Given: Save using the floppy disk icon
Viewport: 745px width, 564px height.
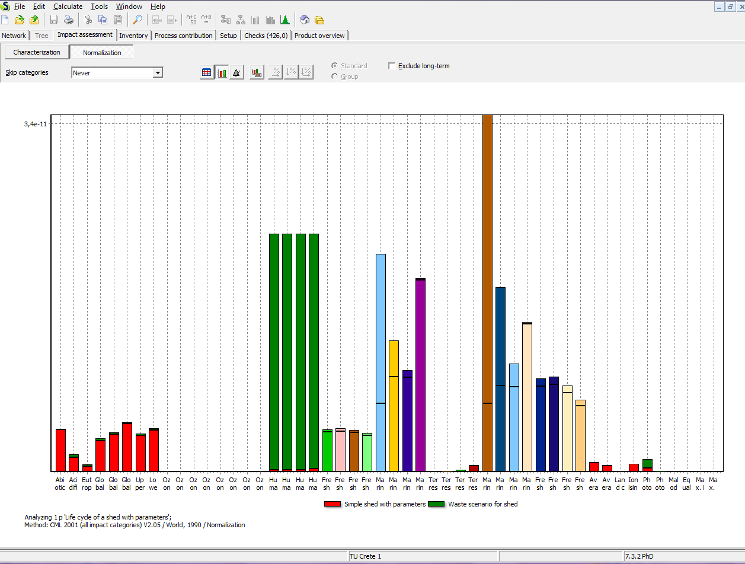Looking at the screenshot, I should (x=53, y=20).
